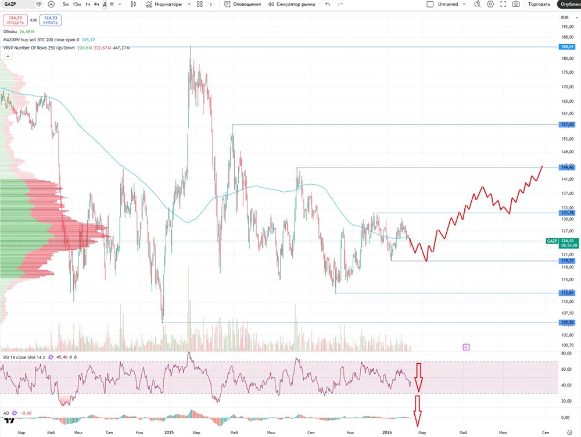The width and height of the screenshot is (581, 437).
Task: Click the 105,56 price line label
Action: (x=567, y=323)
